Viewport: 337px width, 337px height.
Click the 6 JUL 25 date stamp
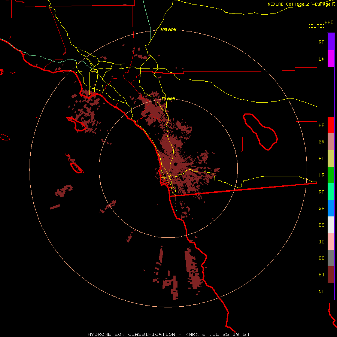pyautogui.click(x=216, y=334)
